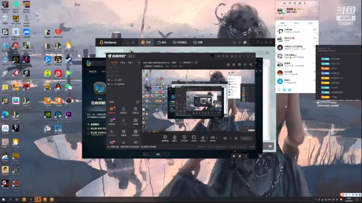Click the bell notification icon in the companion header
The width and height of the screenshot is (362, 203).
(245, 65)
